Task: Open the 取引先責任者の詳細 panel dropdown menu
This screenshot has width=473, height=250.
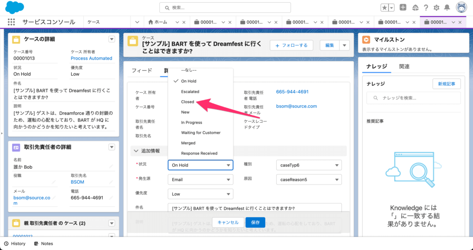Action: (x=112, y=147)
